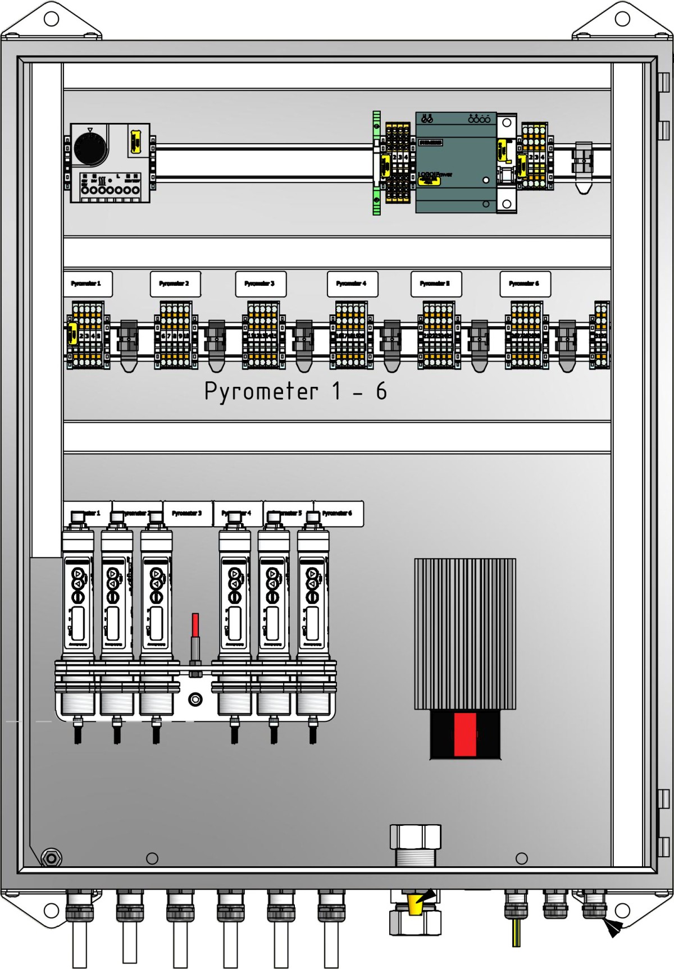Click the thin yellow cable at the bottom right
The width and height of the screenshot is (674, 969).
[x=516, y=932]
